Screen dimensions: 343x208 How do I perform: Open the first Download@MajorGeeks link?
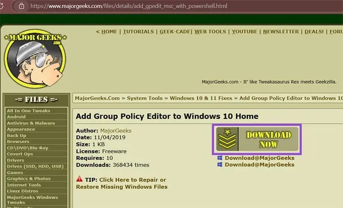259,158
